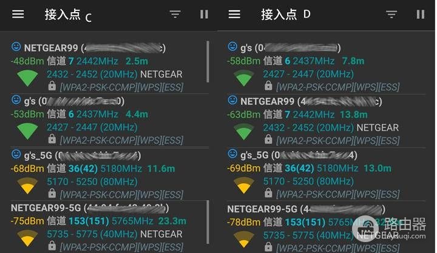Open hamburger menu in panel C
This screenshot has width=437, height=253.
(x=18, y=14)
